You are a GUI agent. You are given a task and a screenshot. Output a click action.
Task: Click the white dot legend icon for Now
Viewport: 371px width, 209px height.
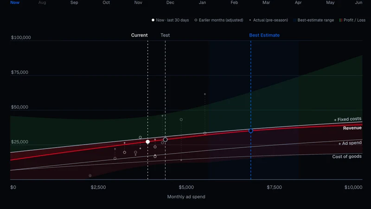coord(153,20)
